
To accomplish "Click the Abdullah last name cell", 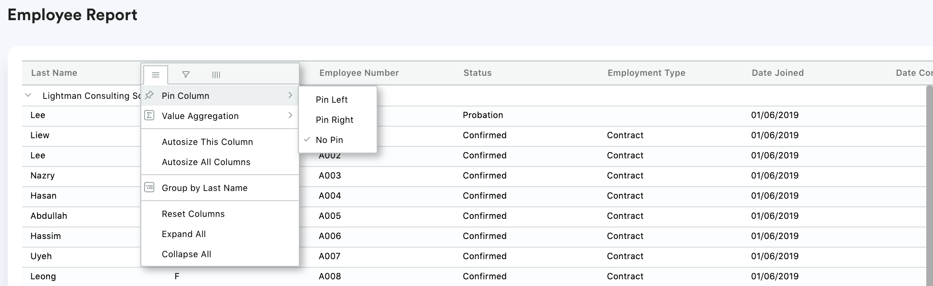I will click(49, 216).
